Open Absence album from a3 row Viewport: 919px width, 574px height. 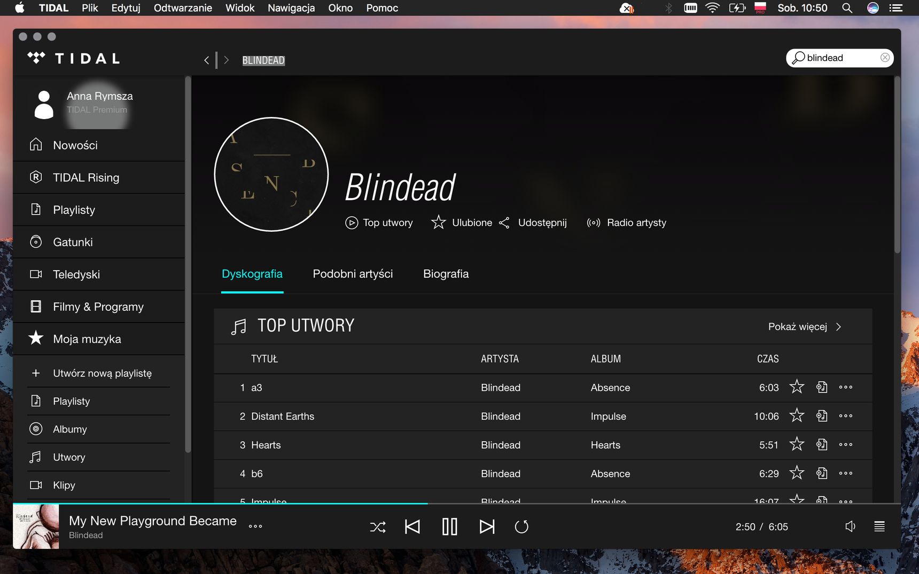coord(610,388)
